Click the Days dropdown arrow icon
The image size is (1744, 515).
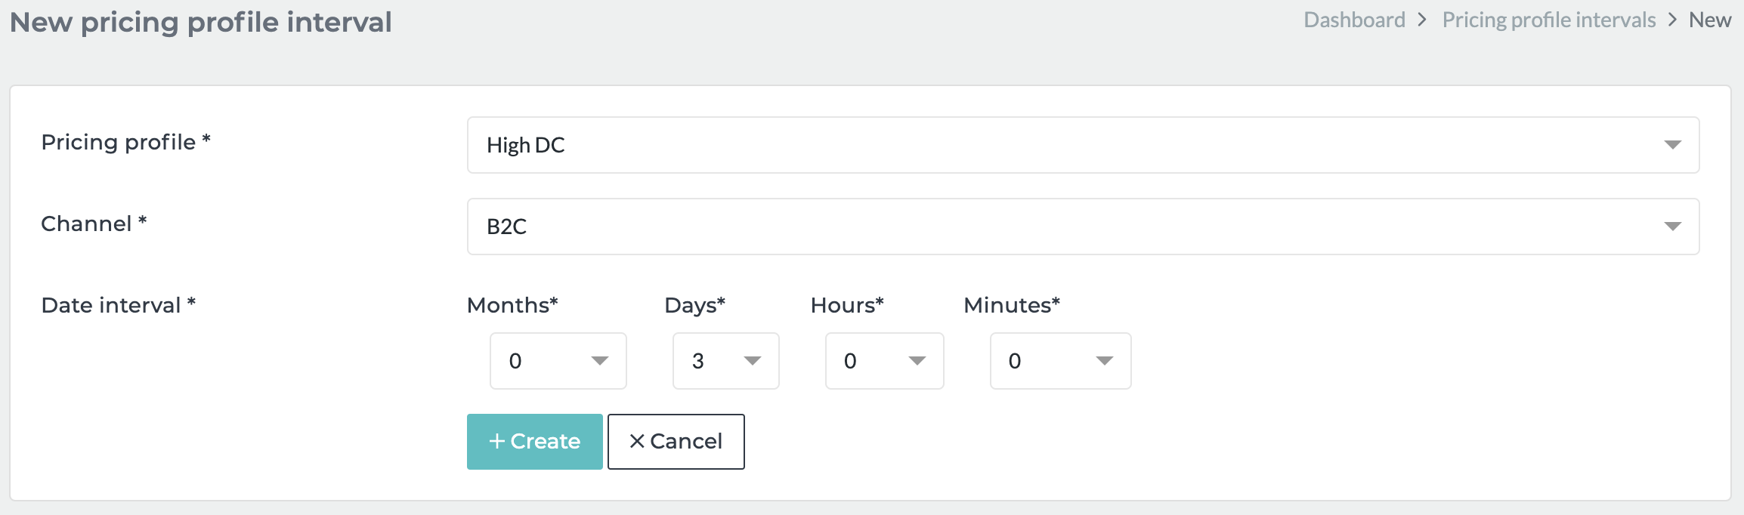(753, 361)
